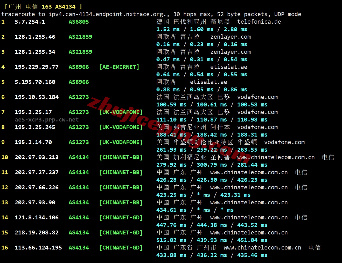
Task: Click the [CHINANET-BB] tag on hop 11
Action: [121, 172]
